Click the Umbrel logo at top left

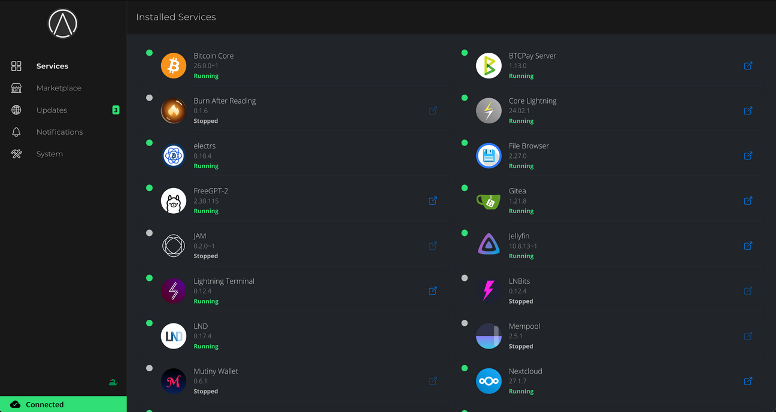tap(62, 23)
